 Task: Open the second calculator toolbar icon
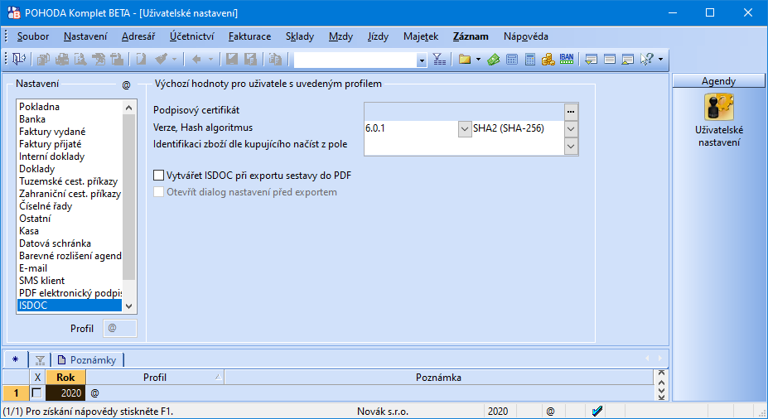click(529, 60)
